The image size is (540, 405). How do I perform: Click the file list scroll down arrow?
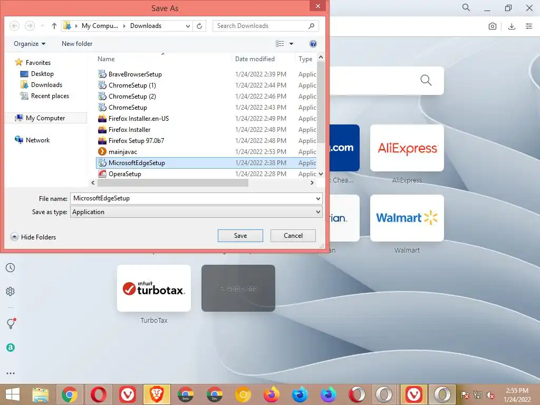[321, 174]
